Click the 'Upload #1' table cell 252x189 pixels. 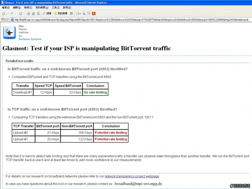[24, 139]
